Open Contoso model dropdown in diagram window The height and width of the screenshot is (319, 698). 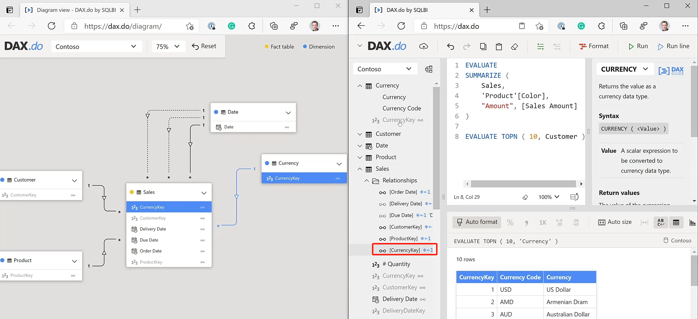coord(96,47)
